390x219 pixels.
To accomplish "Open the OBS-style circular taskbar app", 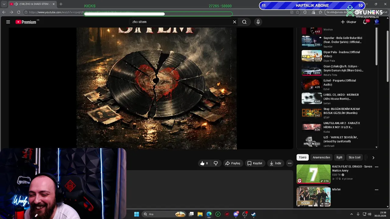I will coord(245,214).
